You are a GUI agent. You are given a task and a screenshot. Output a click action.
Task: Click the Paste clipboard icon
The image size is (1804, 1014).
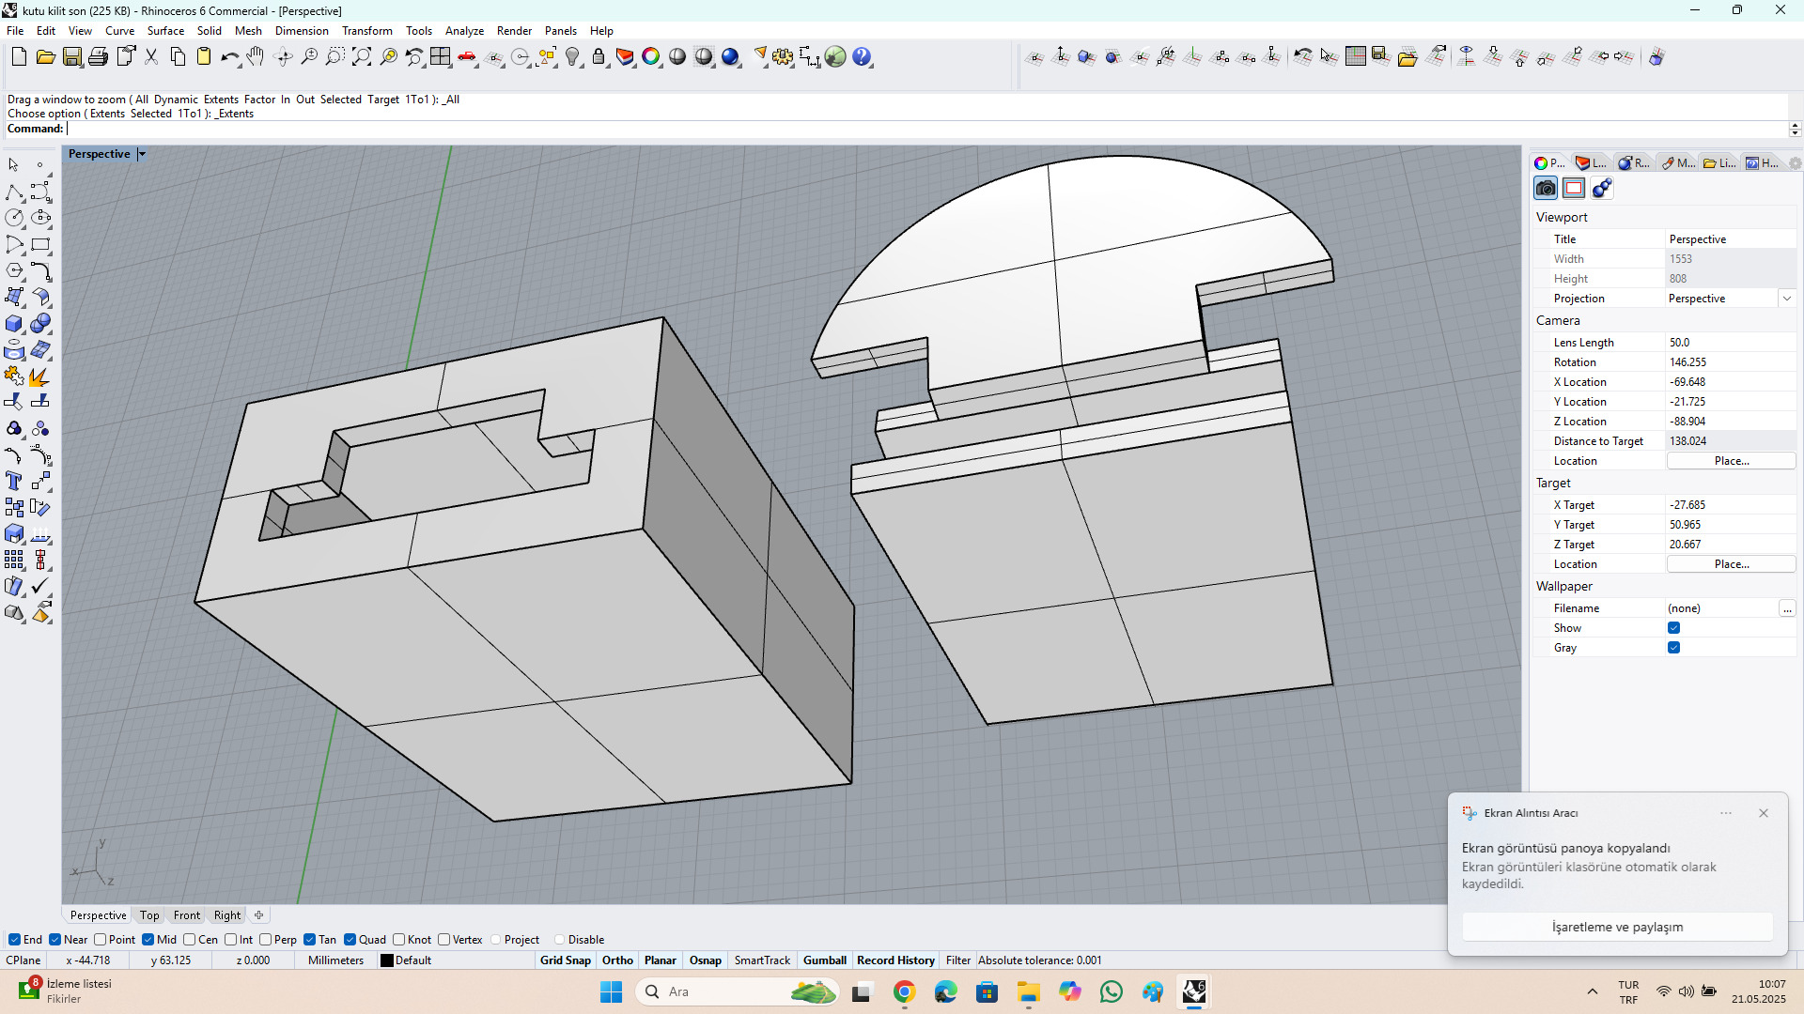[x=204, y=57]
